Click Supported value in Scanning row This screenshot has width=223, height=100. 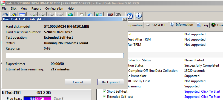tap(192, 86)
